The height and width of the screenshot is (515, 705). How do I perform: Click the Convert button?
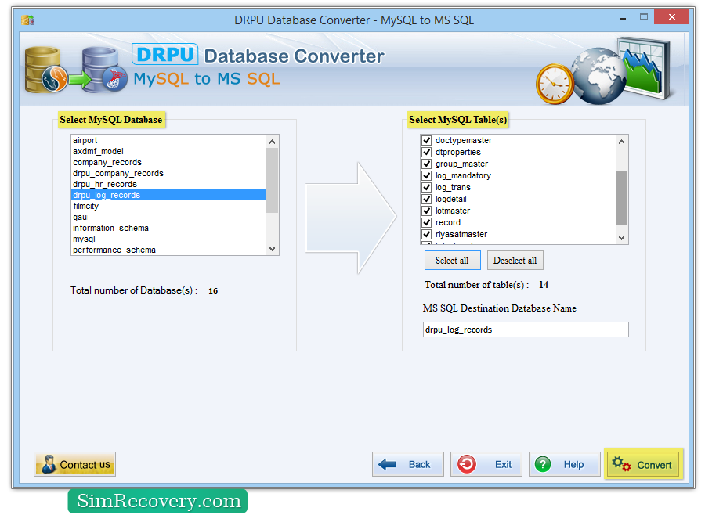pos(643,464)
